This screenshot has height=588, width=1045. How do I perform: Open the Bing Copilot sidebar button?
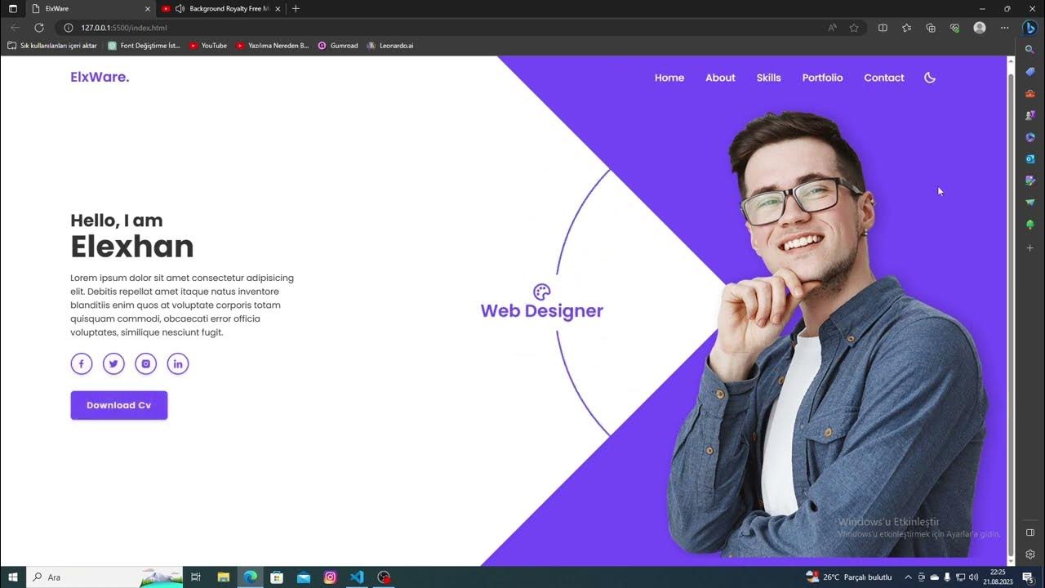[x=1030, y=28]
